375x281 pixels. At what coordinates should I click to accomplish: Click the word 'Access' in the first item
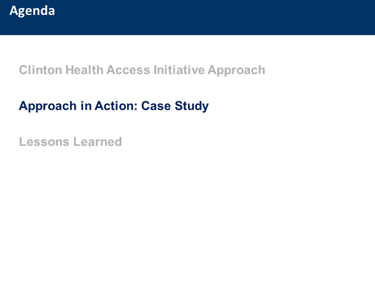[128, 70]
